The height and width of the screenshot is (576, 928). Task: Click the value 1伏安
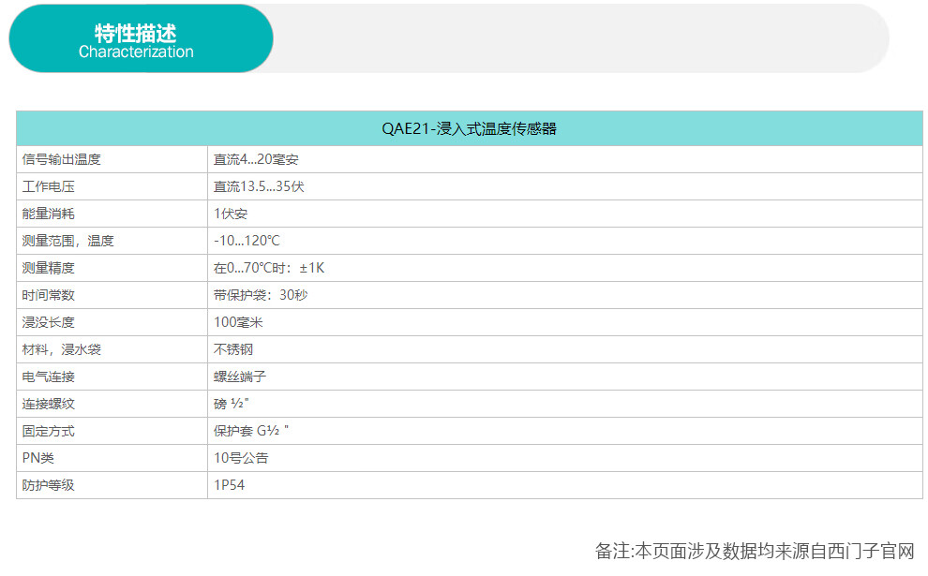pos(231,214)
